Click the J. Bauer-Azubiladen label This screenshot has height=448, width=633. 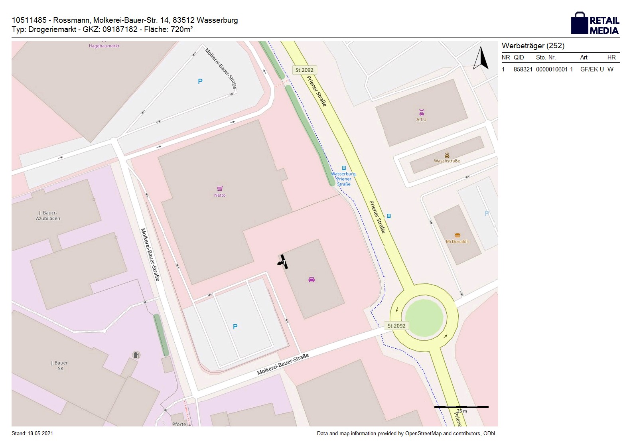[48, 216]
